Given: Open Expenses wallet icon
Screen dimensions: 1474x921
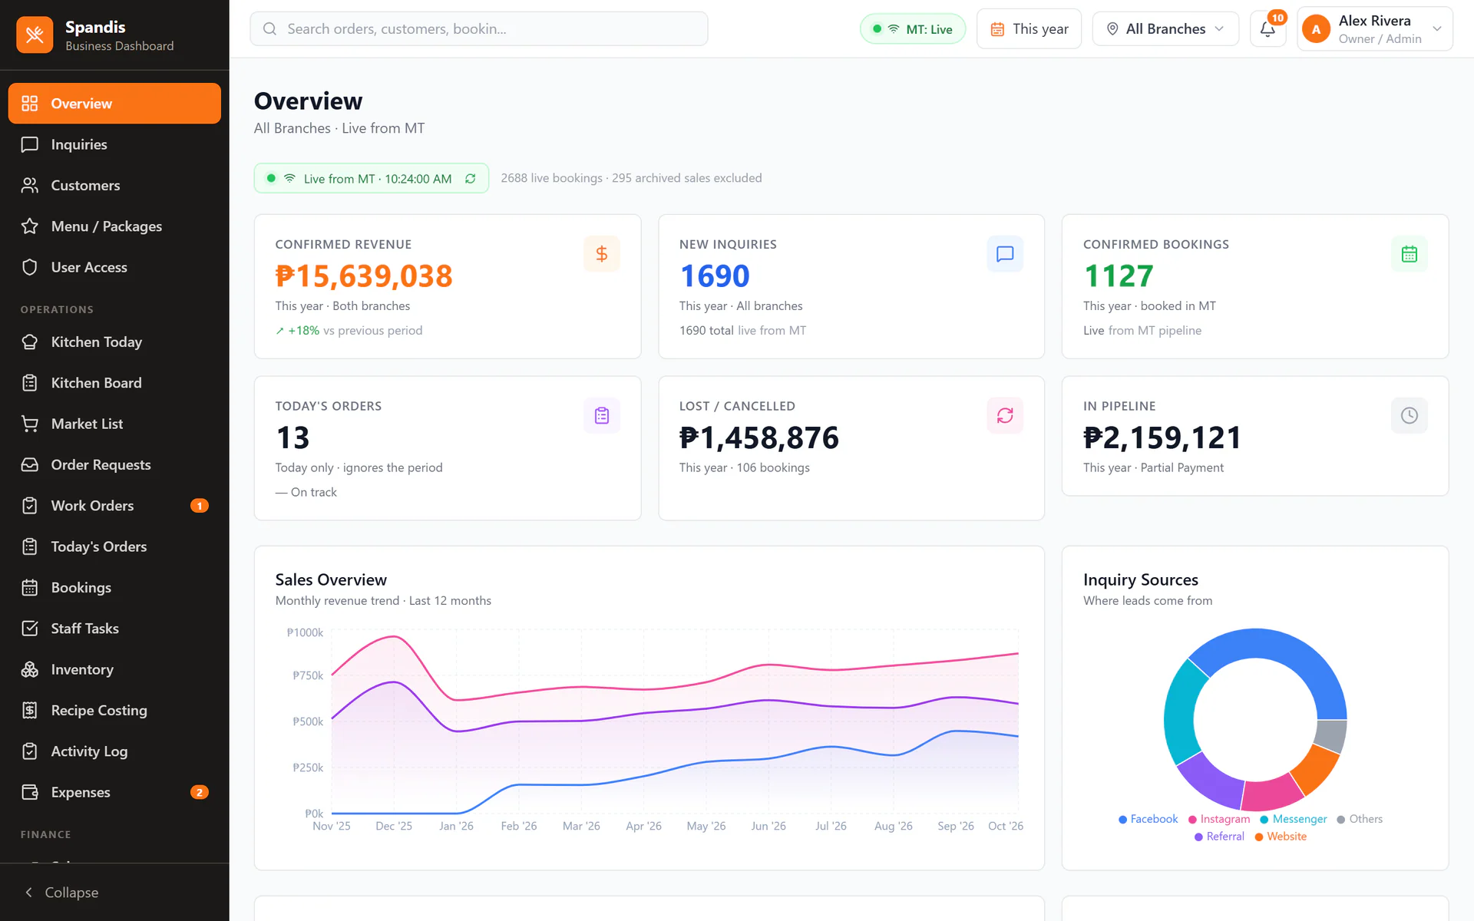Looking at the screenshot, I should pyautogui.click(x=30, y=792).
